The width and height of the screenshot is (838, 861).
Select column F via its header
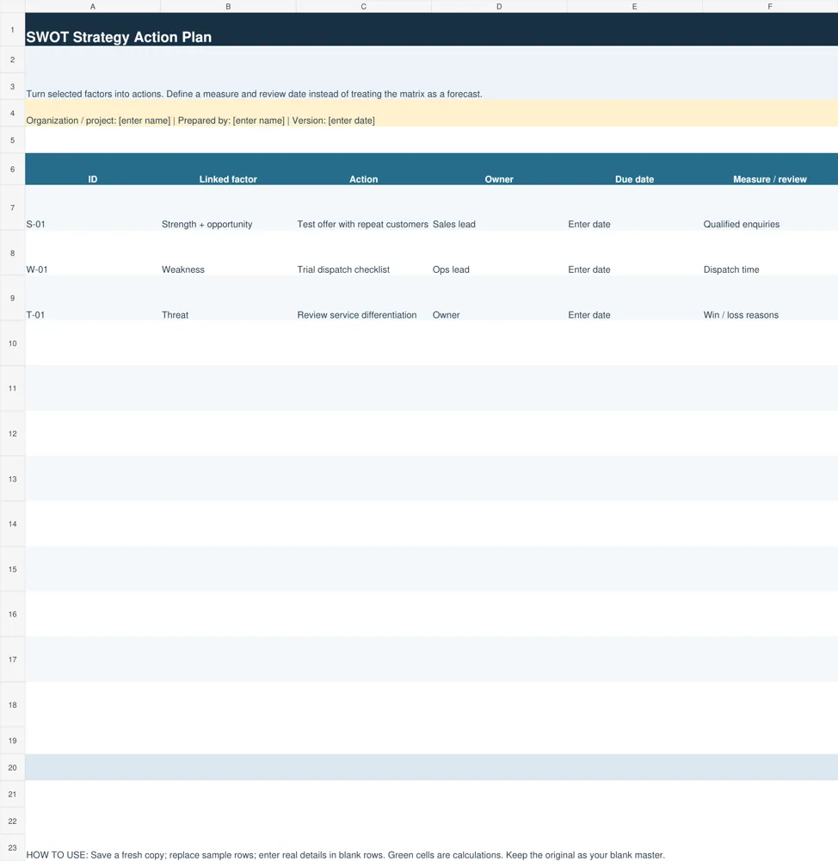tap(771, 7)
